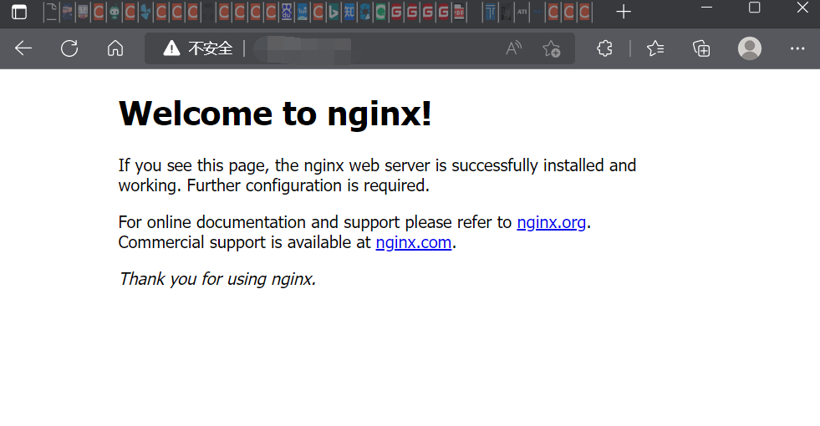Open the user profile avatar menu
The width and height of the screenshot is (820, 426).
click(750, 48)
